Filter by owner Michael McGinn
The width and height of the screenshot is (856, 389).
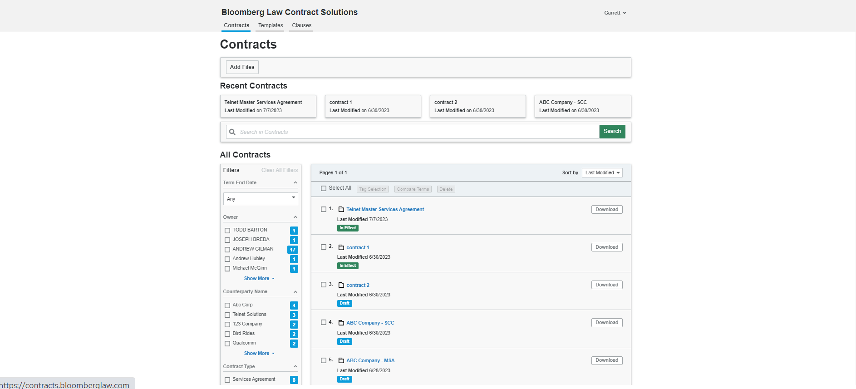[x=227, y=269]
